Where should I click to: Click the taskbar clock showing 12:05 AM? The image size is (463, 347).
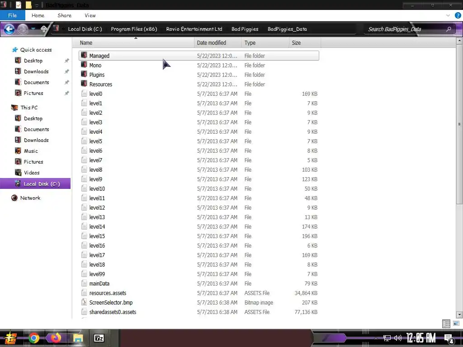pyautogui.click(x=421, y=338)
